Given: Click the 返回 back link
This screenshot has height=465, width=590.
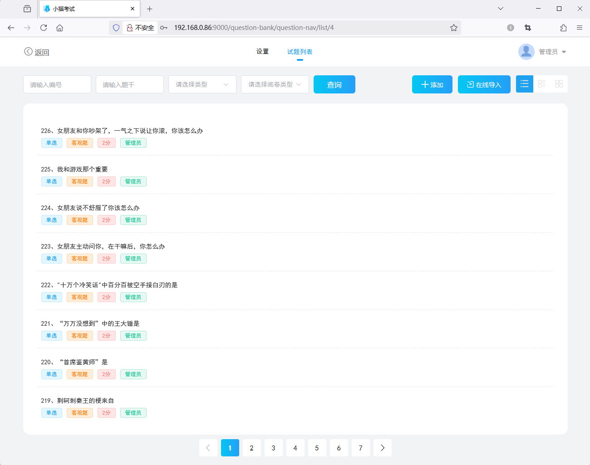Looking at the screenshot, I should pyautogui.click(x=36, y=52).
